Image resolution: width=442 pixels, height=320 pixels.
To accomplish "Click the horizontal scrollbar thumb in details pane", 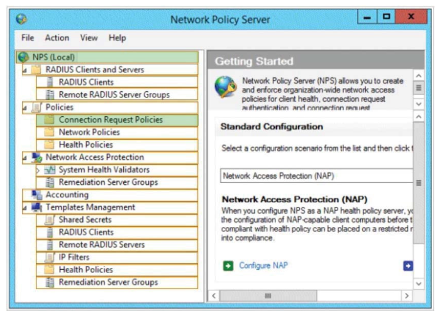I will [x=268, y=295].
